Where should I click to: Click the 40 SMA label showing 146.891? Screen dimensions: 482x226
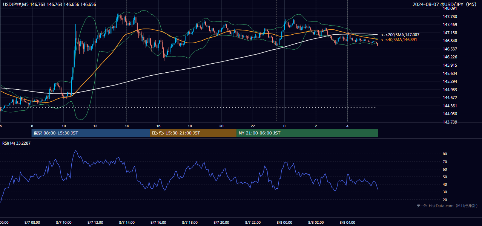click(399, 40)
